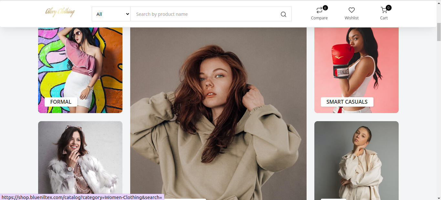
Task: Open wishlist via heart icon
Action: coord(352,10)
